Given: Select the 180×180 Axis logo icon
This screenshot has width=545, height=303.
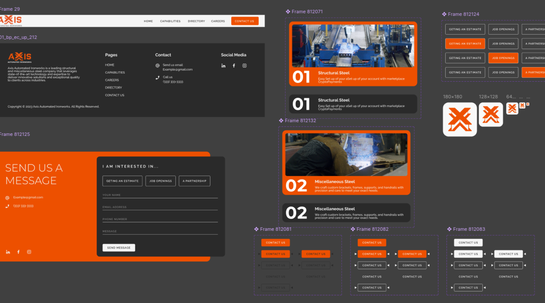Looking at the screenshot, I should pyautogui.click(x=460, y=119).
